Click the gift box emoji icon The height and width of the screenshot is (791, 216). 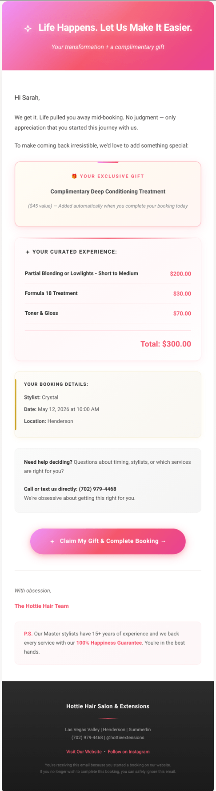click(74, 176)
